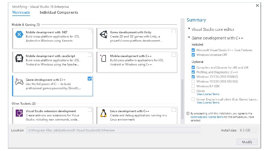Expand Visual Studio core editor summary
The height and width of the screenshot is (151, 269).
(189, 29)
